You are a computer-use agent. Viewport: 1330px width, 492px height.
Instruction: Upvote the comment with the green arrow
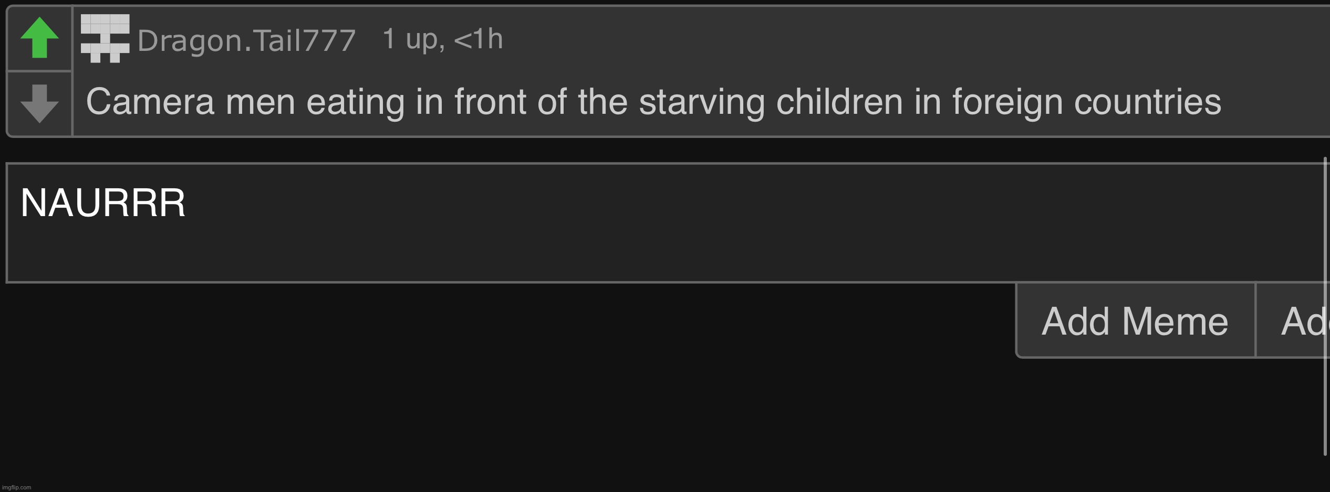coord(39,38)
